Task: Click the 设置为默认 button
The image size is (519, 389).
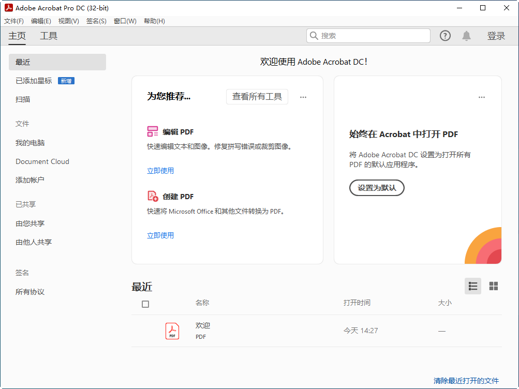Action: coord(377,188)
